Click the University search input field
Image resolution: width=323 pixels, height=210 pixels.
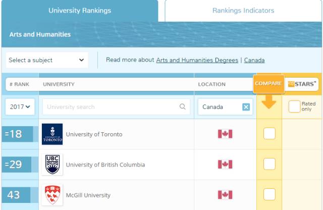pos(116,107)
